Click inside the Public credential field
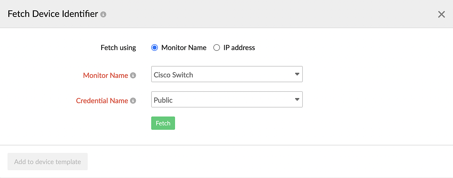Viewport: 453px width, 178px height. 215,100
